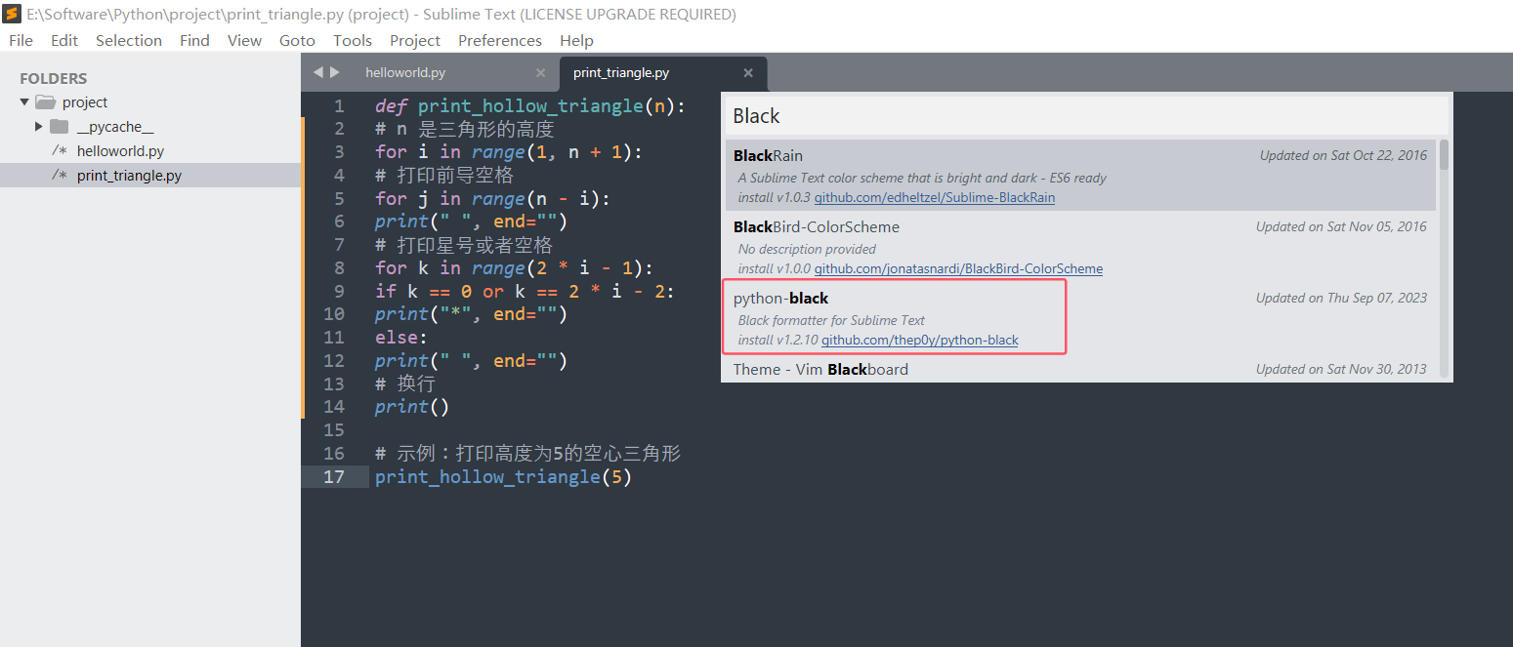1513x647 pixels.
Task: Click the 'for i in range(1, n + 1)' line
Action: pyautogui.click(x=509, y=152)
